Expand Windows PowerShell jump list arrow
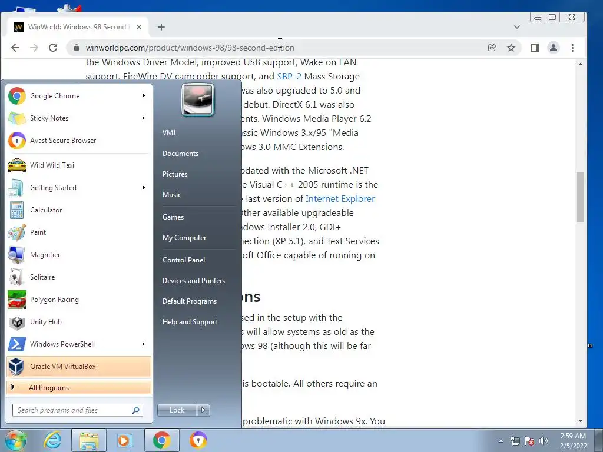 [144, 344]
